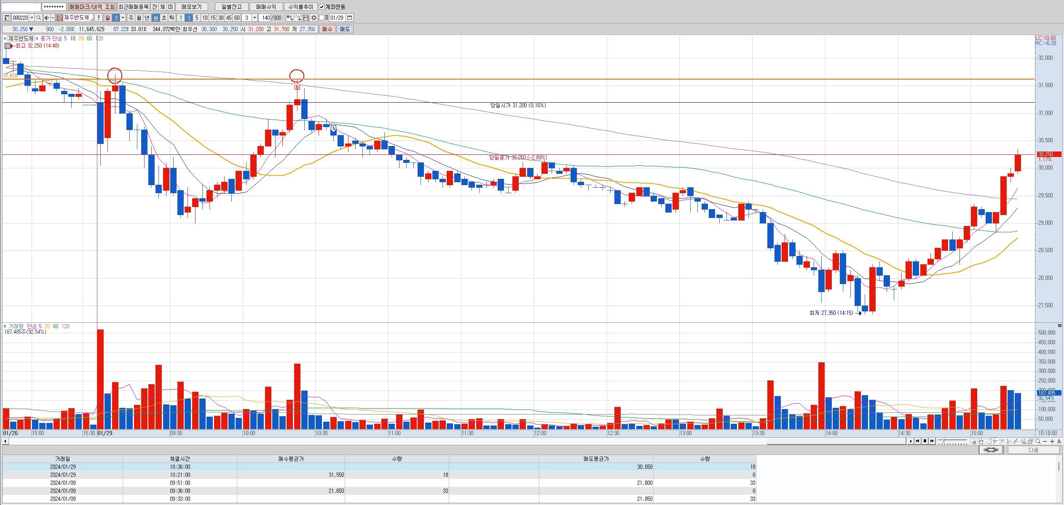Adjust the chart zoom slider handle

pos(944,441)
